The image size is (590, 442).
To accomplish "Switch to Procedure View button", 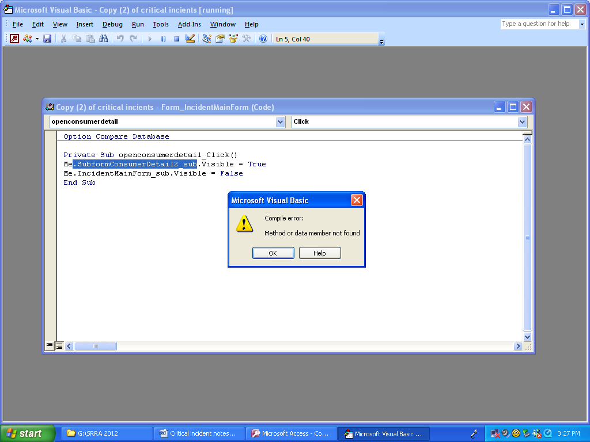I will click(50, 345).
